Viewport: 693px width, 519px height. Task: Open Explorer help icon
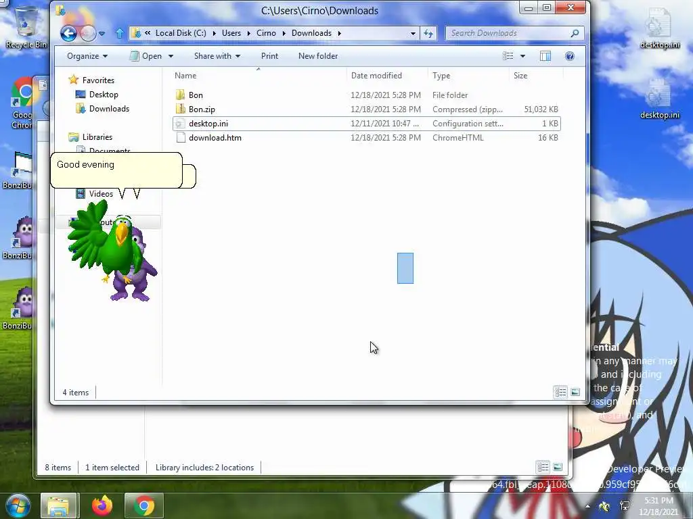tap(570, 56)
